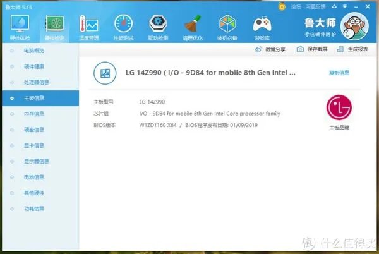Click the 主板品牌 label under LG logo
This screenshot has height=254, width=379.
(339, 128)
